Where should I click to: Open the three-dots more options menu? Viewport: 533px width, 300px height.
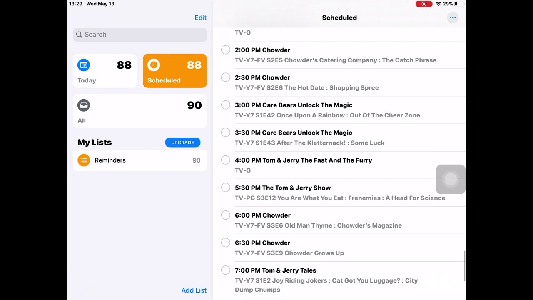[x=453, y=17]
